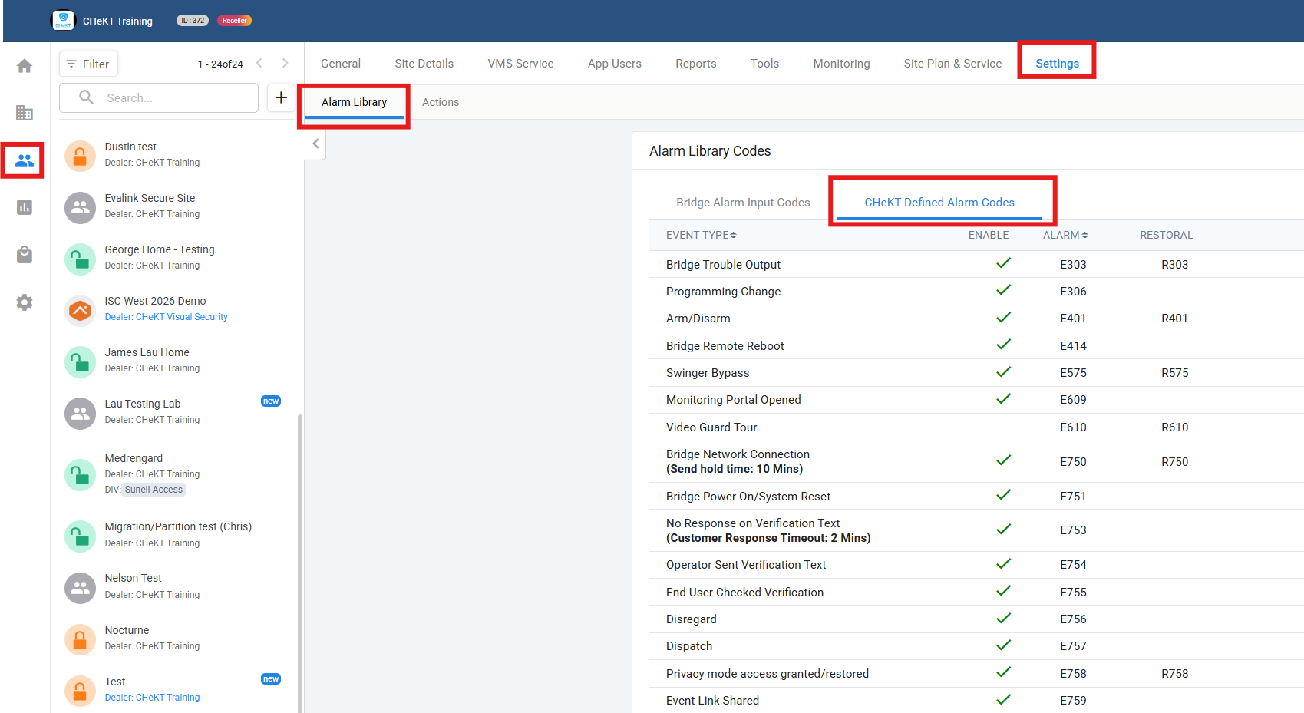The height and width of the screenshot is (713, 1304).
Task: Click the CHeKT logo in header
Action: click(63, 21)
